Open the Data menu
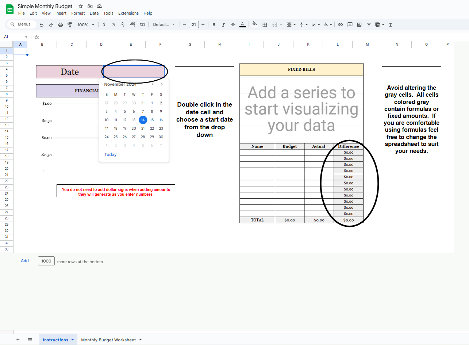469x345 pixels. point(94,13)
